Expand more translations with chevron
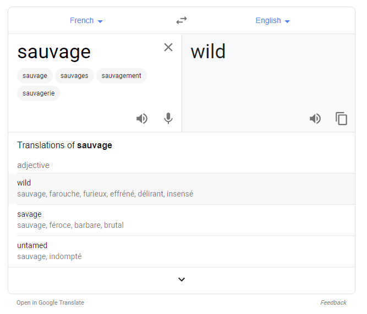The image size is (367, 314). tap(182, 279)
